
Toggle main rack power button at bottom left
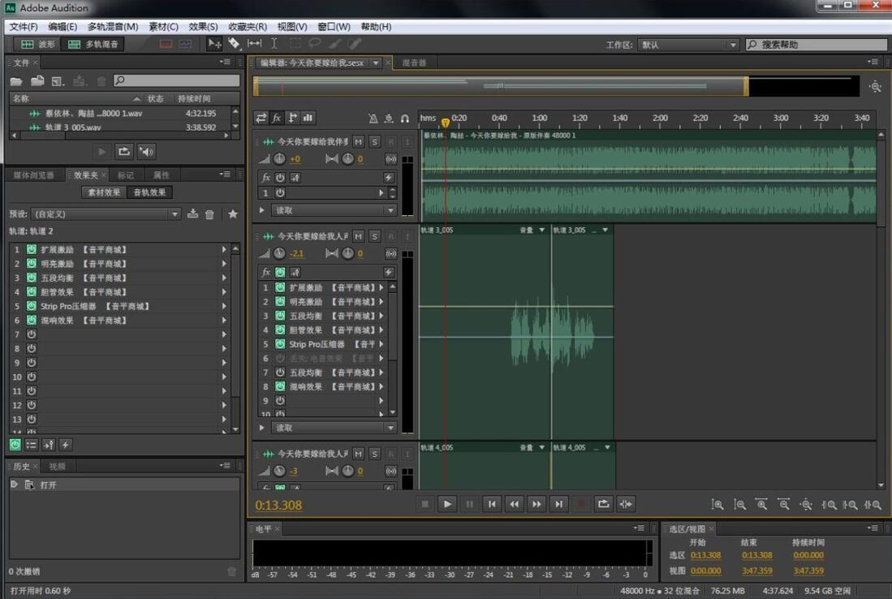point(15,445)
